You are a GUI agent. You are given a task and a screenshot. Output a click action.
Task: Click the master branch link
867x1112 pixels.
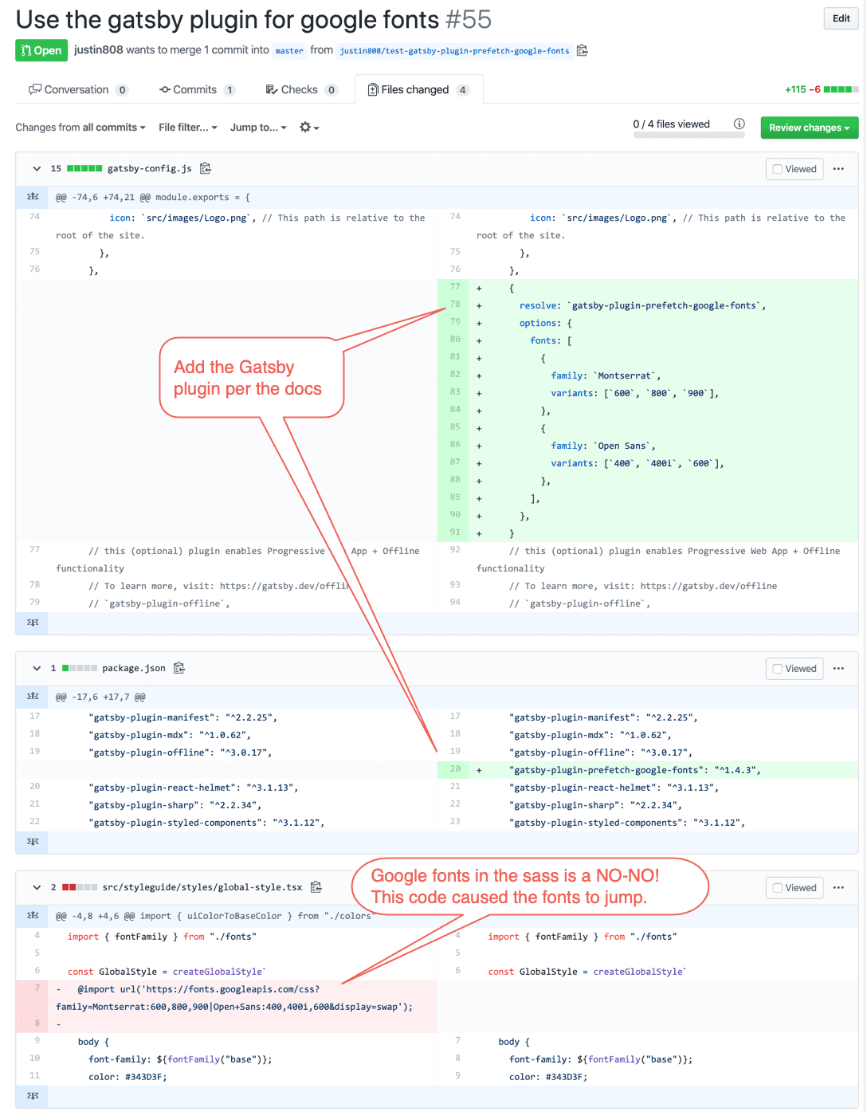click(289, 51)
